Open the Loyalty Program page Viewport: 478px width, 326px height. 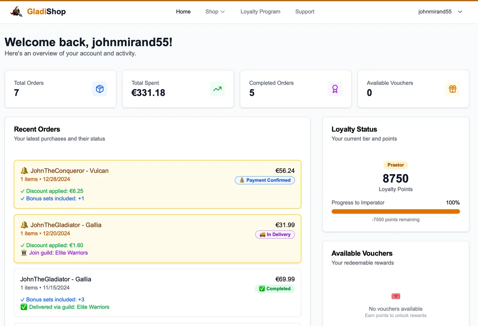pyautogui.click(x=260, y=12)
